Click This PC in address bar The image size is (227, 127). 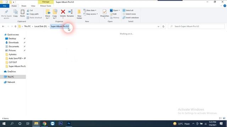pyautogui.click(x=27, y=26)
